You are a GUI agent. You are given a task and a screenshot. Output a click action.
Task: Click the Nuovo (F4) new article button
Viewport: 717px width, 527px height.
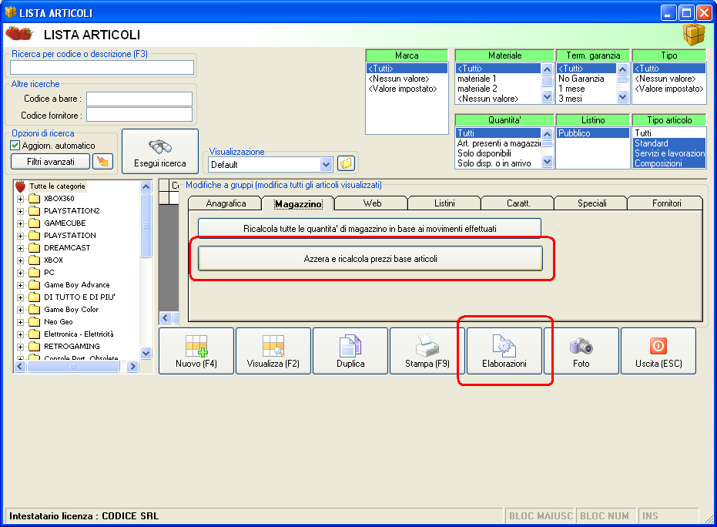point(196,351)
